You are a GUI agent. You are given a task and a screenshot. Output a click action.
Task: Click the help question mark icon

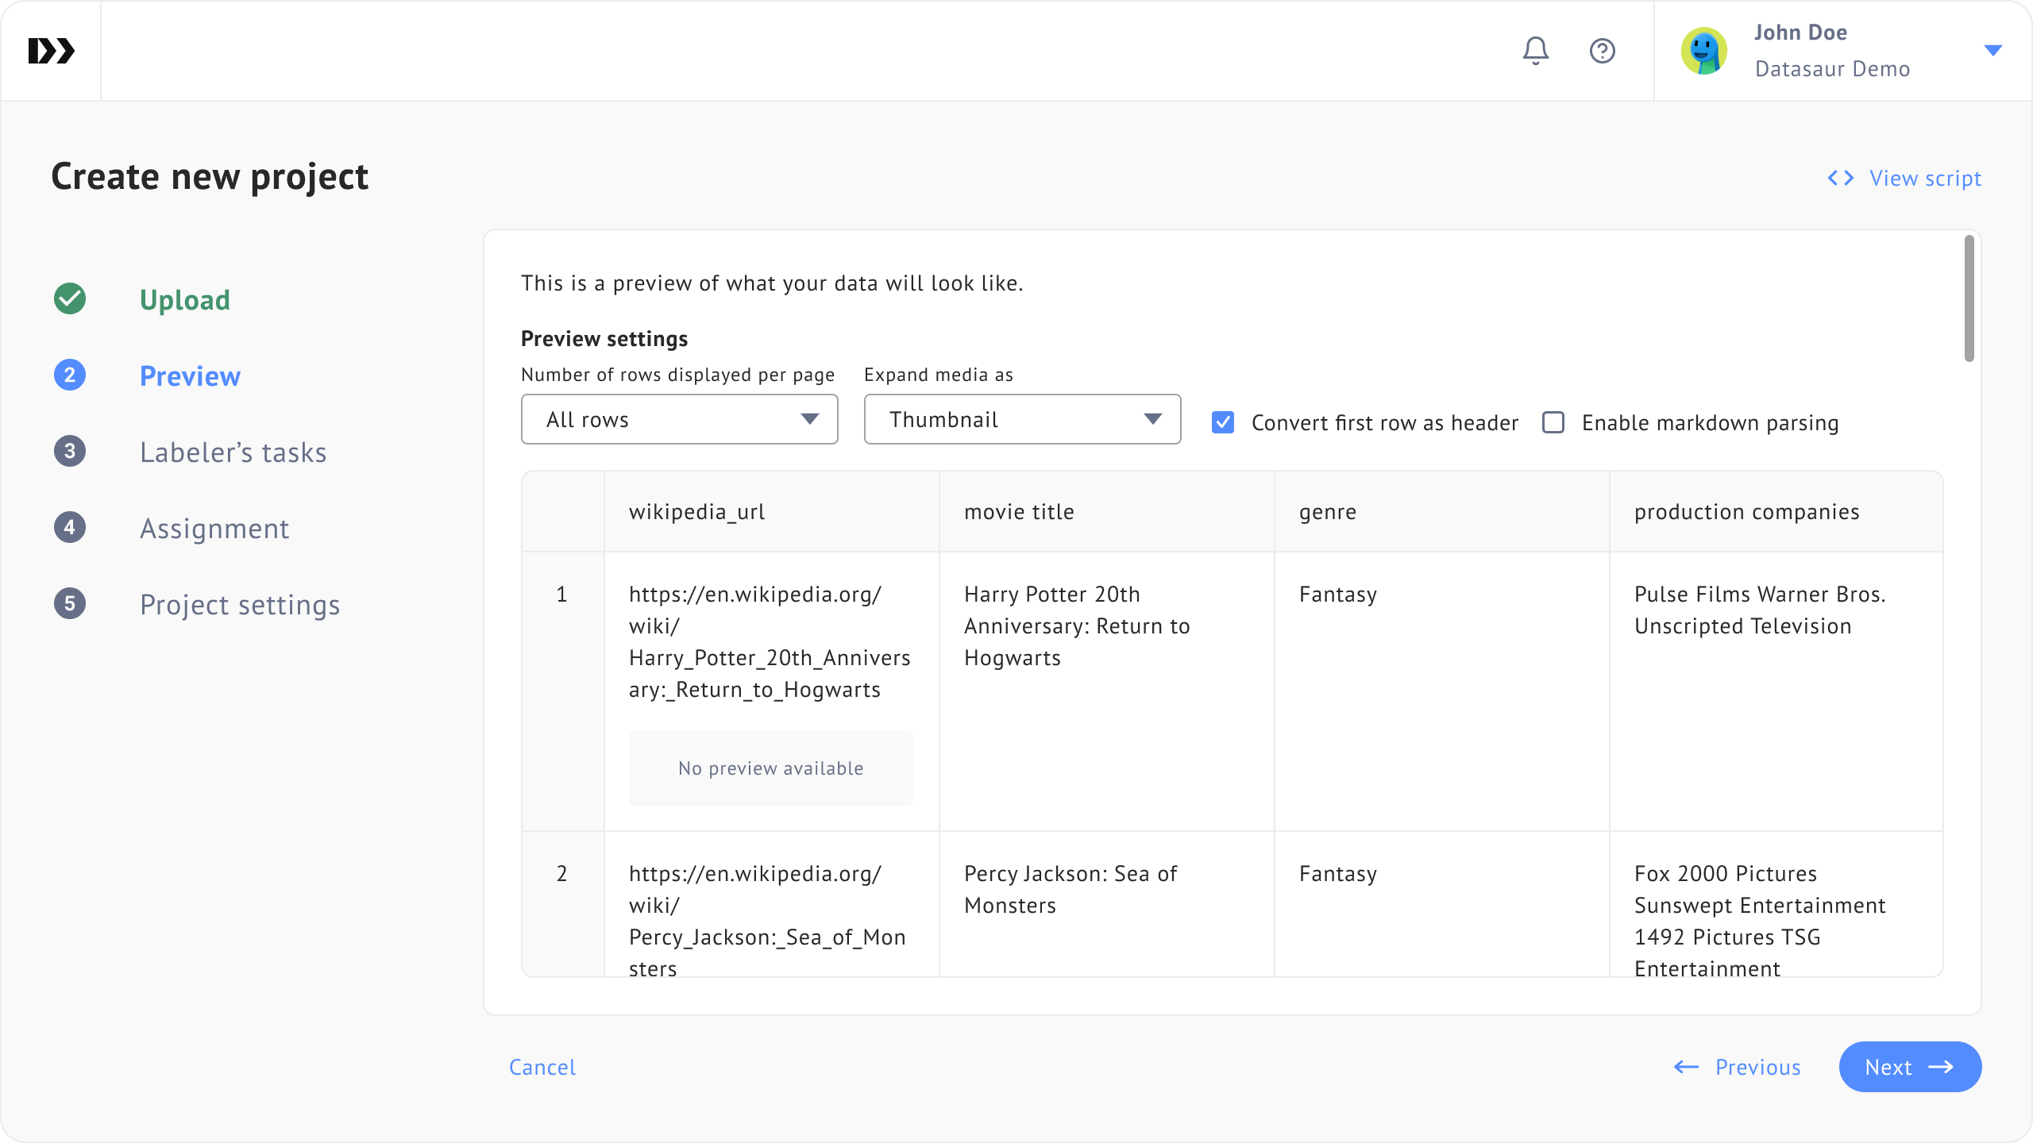pyautogui.click(x=1602, y=51)
